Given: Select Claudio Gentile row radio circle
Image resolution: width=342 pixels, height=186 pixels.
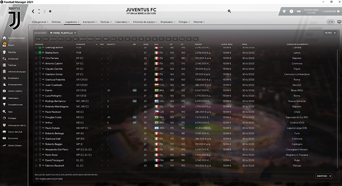Looking at the screenshot, I should coord(36,69).
